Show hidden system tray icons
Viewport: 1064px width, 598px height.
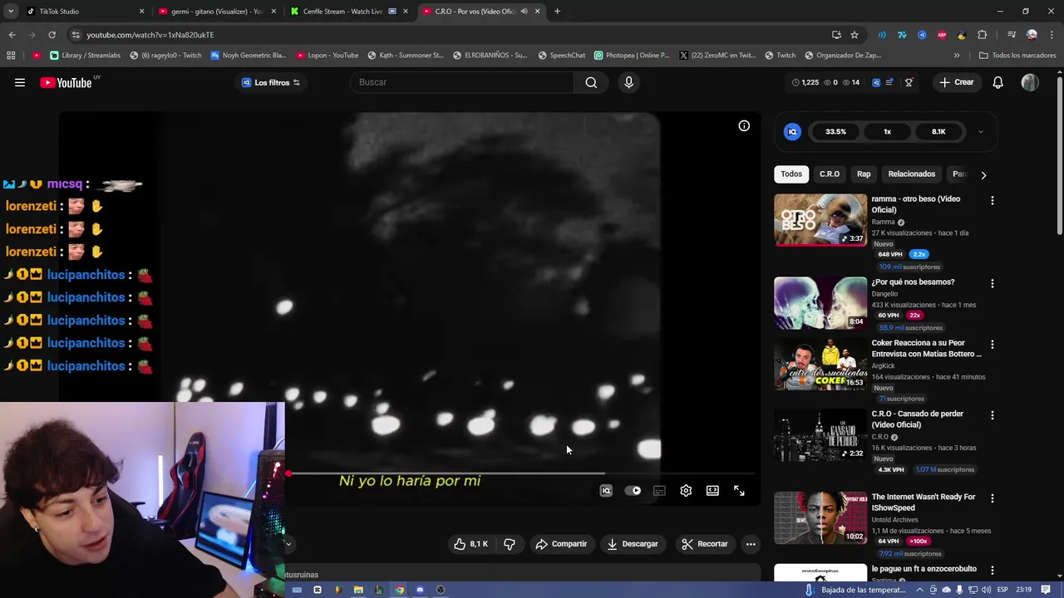919,590
